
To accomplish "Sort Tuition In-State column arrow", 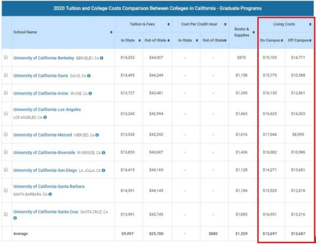I will coord(140,40).
